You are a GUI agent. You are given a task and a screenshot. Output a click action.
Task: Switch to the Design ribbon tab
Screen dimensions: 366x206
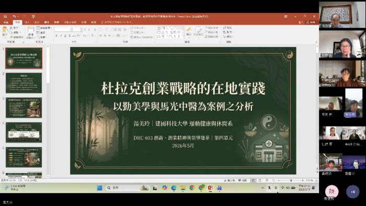[37, 22]
